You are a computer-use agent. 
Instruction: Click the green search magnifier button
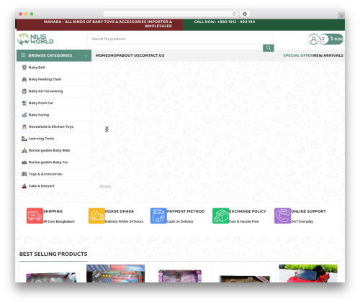(269, 48)
